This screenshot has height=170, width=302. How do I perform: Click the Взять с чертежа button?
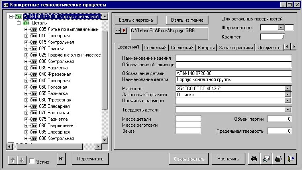coord(136,20)
